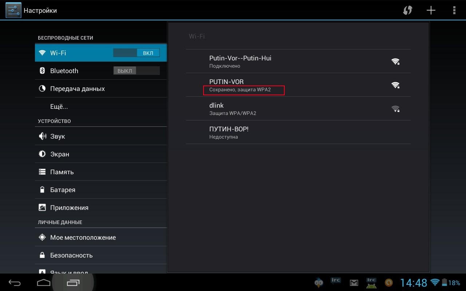Tap signal icon for PUTIN-VOR network
The width and height of the screenshot is (466, 291).
click(395, 85)
